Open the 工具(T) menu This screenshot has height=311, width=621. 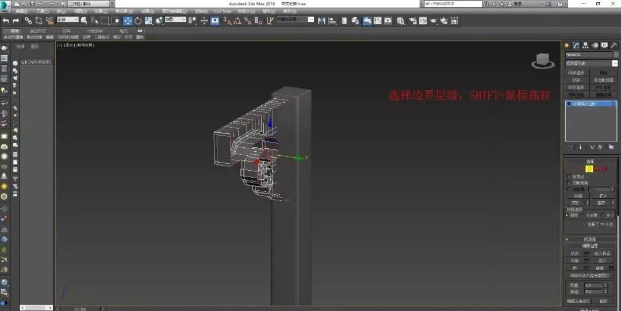[43, 11]
